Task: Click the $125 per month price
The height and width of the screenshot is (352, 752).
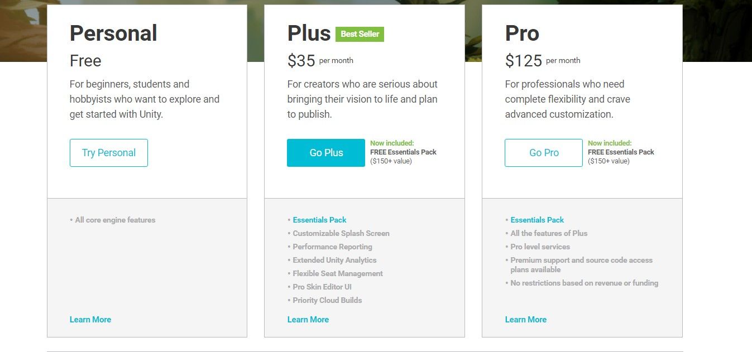Action: pos(543,61)
